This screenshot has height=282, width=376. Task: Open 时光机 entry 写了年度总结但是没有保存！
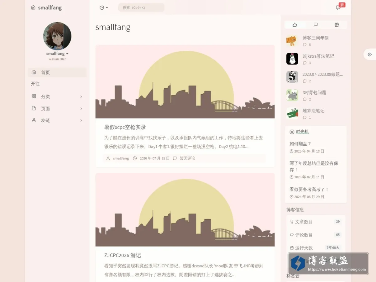[314, 166]
